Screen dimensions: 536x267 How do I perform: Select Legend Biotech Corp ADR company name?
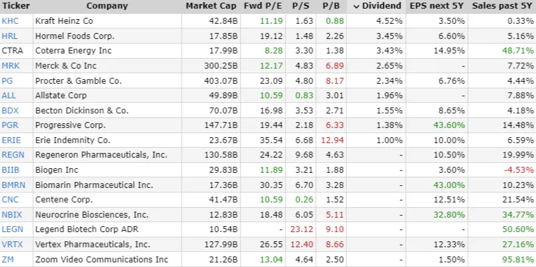[87, 229]
